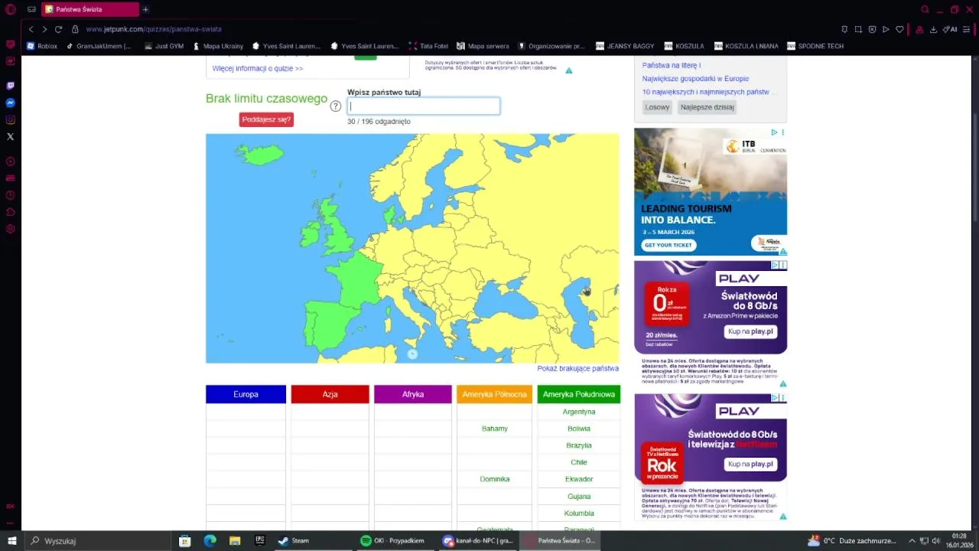Open the pinboard pin icon in toolbar
This screenshot has height=551, width=979.
[x=844, y=29]
